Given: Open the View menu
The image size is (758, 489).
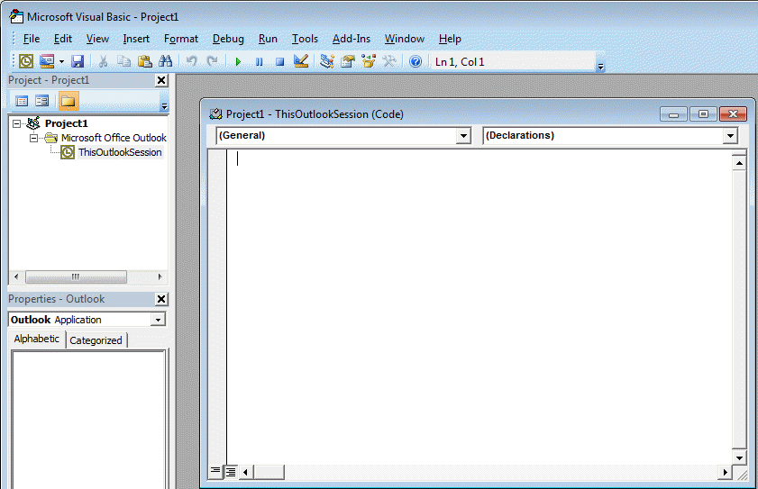Looking at the screenshot, I should pos(97,39).
